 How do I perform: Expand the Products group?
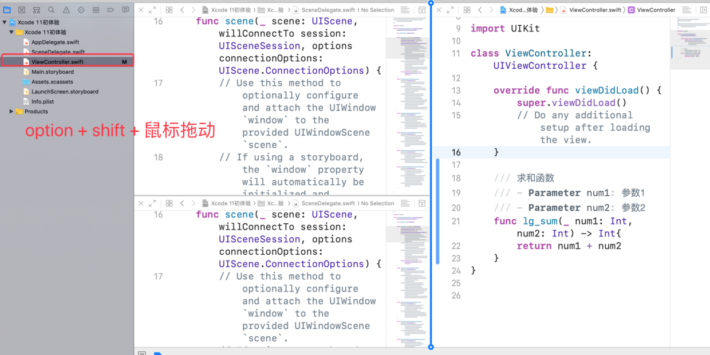pos(11,112)
